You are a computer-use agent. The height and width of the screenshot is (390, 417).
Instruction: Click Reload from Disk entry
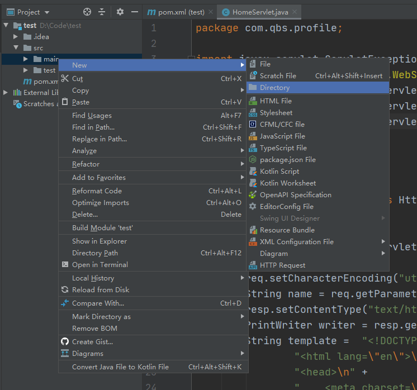[x=100, y=289]
